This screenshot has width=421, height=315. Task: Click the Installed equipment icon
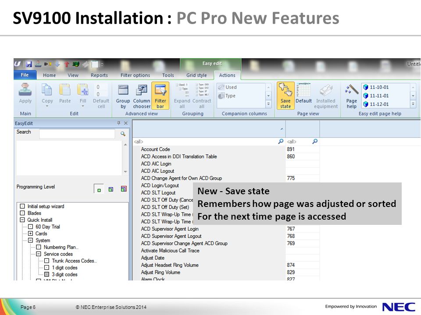[x=326, y=90]
